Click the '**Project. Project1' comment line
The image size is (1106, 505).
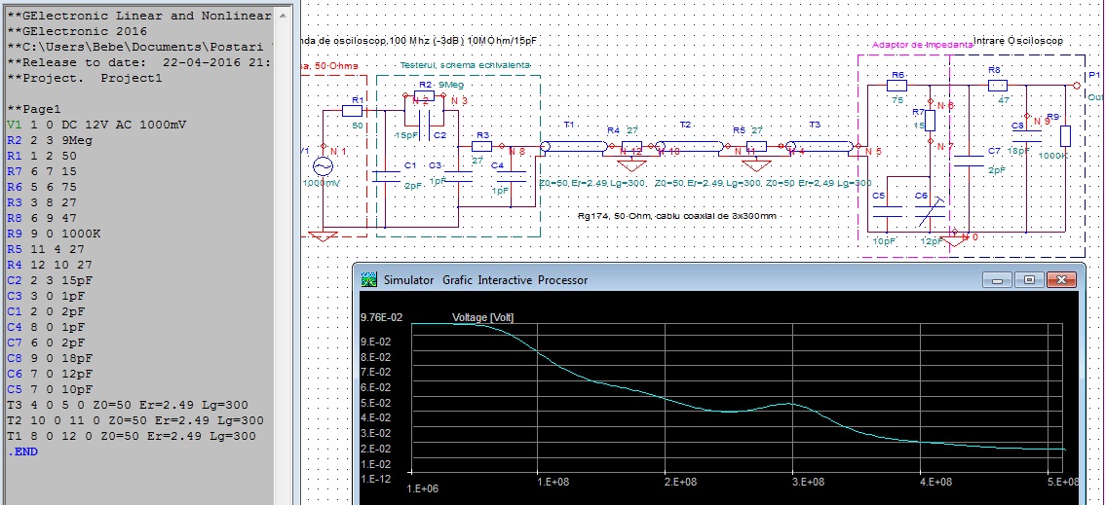coord(85,78)
